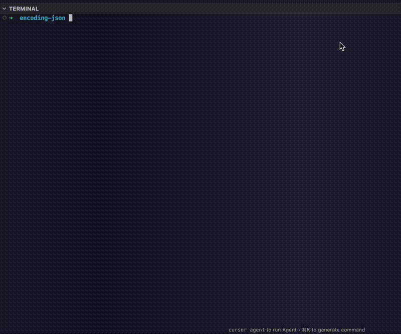Click the arrow glyph next to encoding-json

10,18
